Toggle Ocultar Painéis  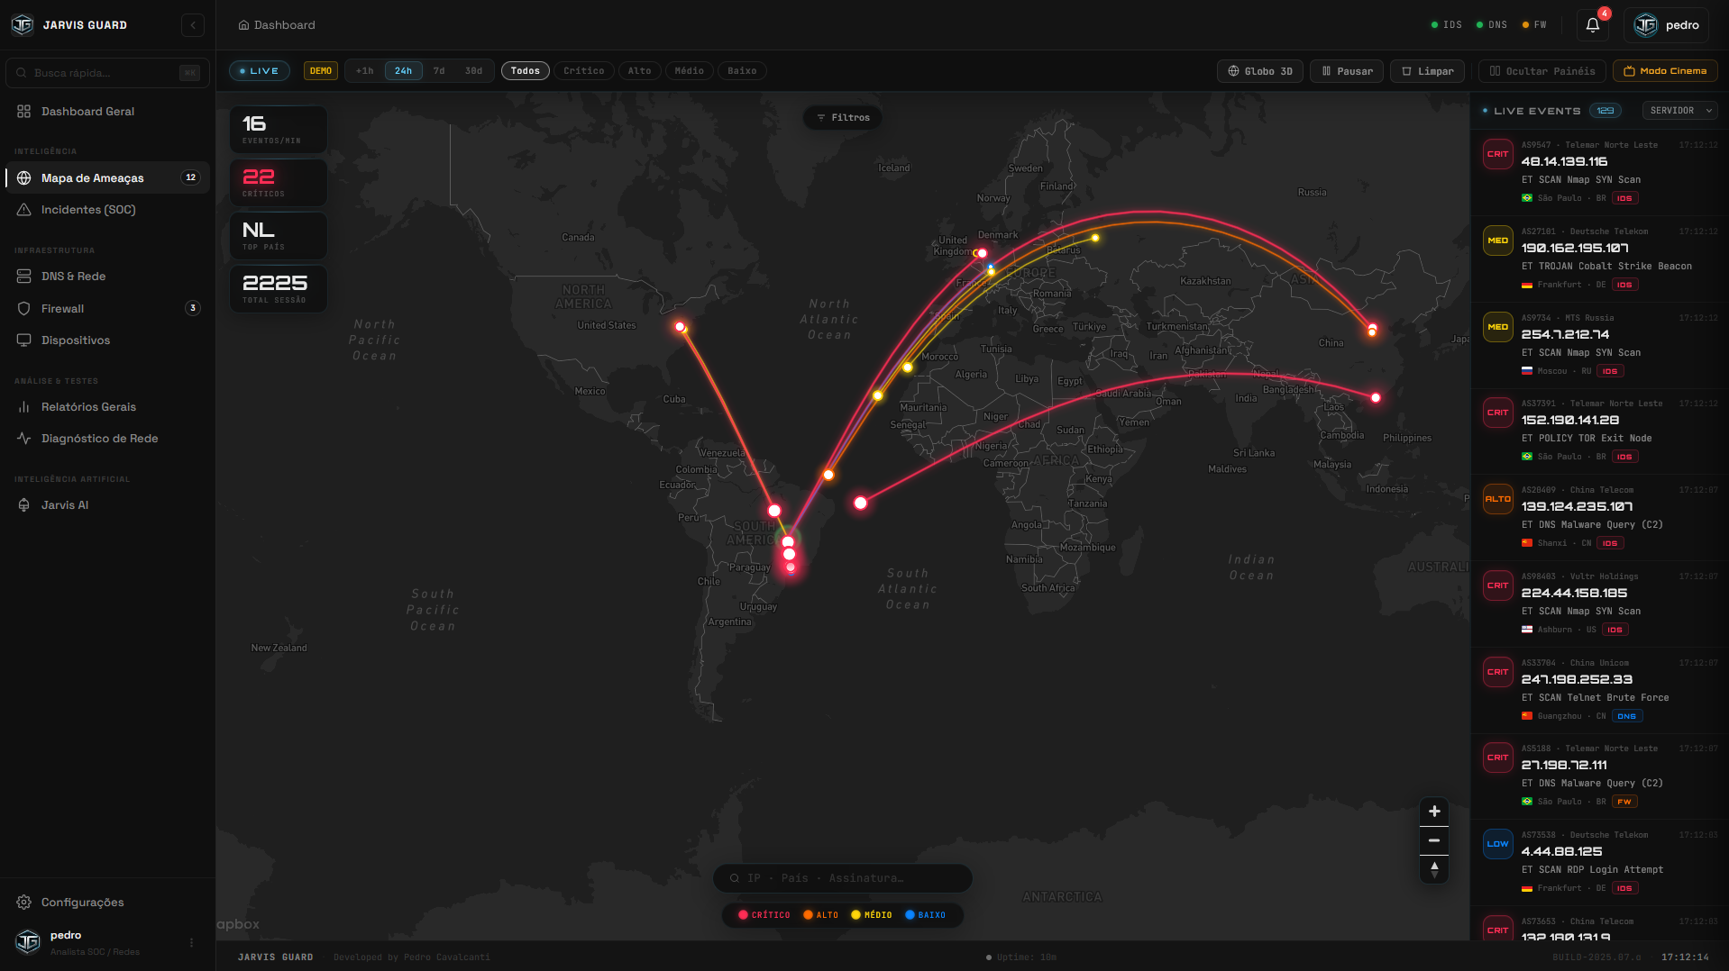[x=1541, y=70]
